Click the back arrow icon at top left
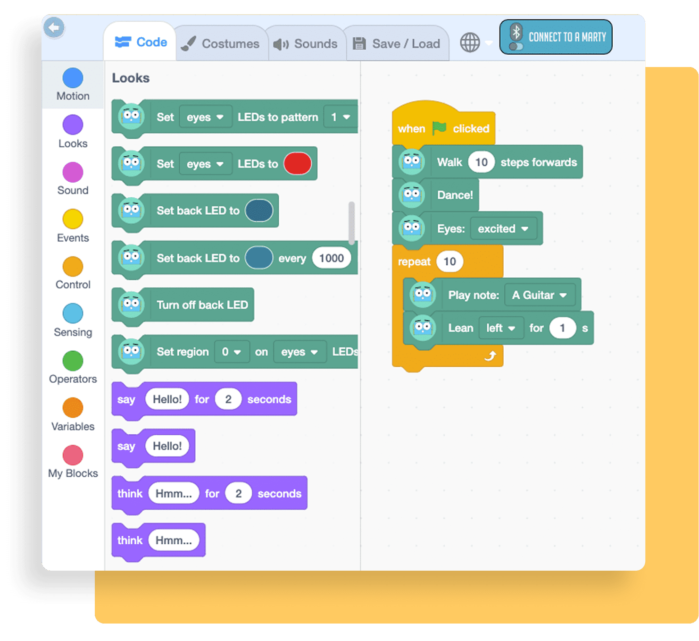The image size is (699, 641). coord(54,28)
